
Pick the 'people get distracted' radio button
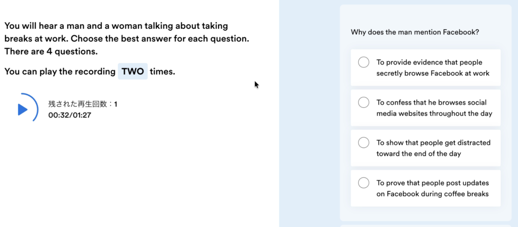point(363,143)
